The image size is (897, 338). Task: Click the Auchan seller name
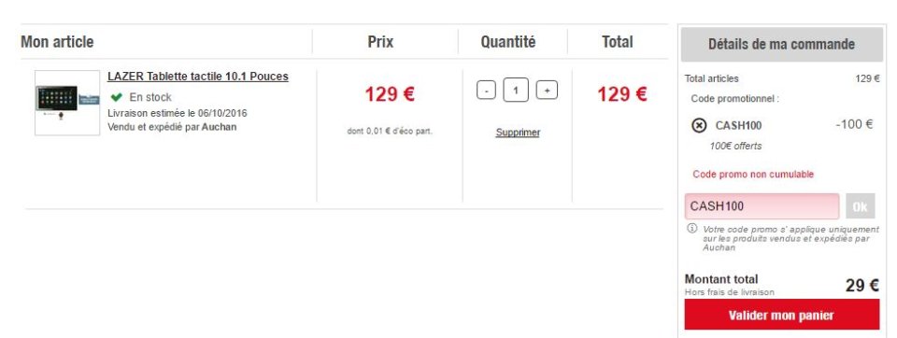point(219,127)
